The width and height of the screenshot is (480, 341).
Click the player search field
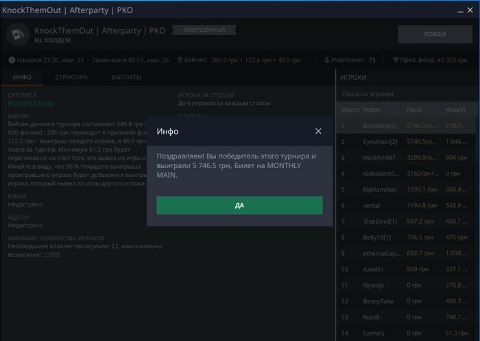407,94
